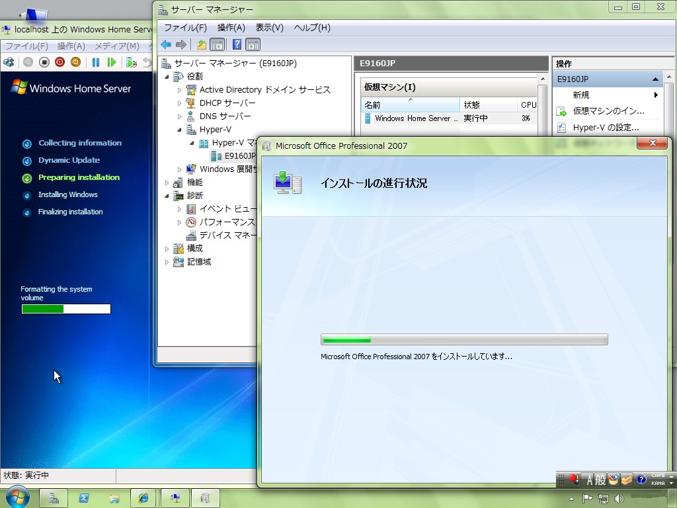Open Server Manager from the taskbar

click(x=54, y=498)
